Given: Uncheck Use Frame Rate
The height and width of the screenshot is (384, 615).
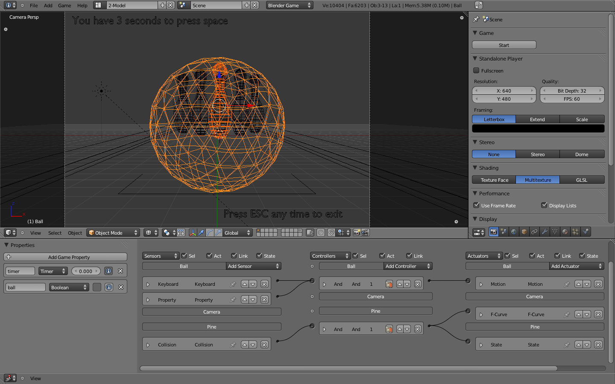Looking at the screenshot, I should coord(476,205).
